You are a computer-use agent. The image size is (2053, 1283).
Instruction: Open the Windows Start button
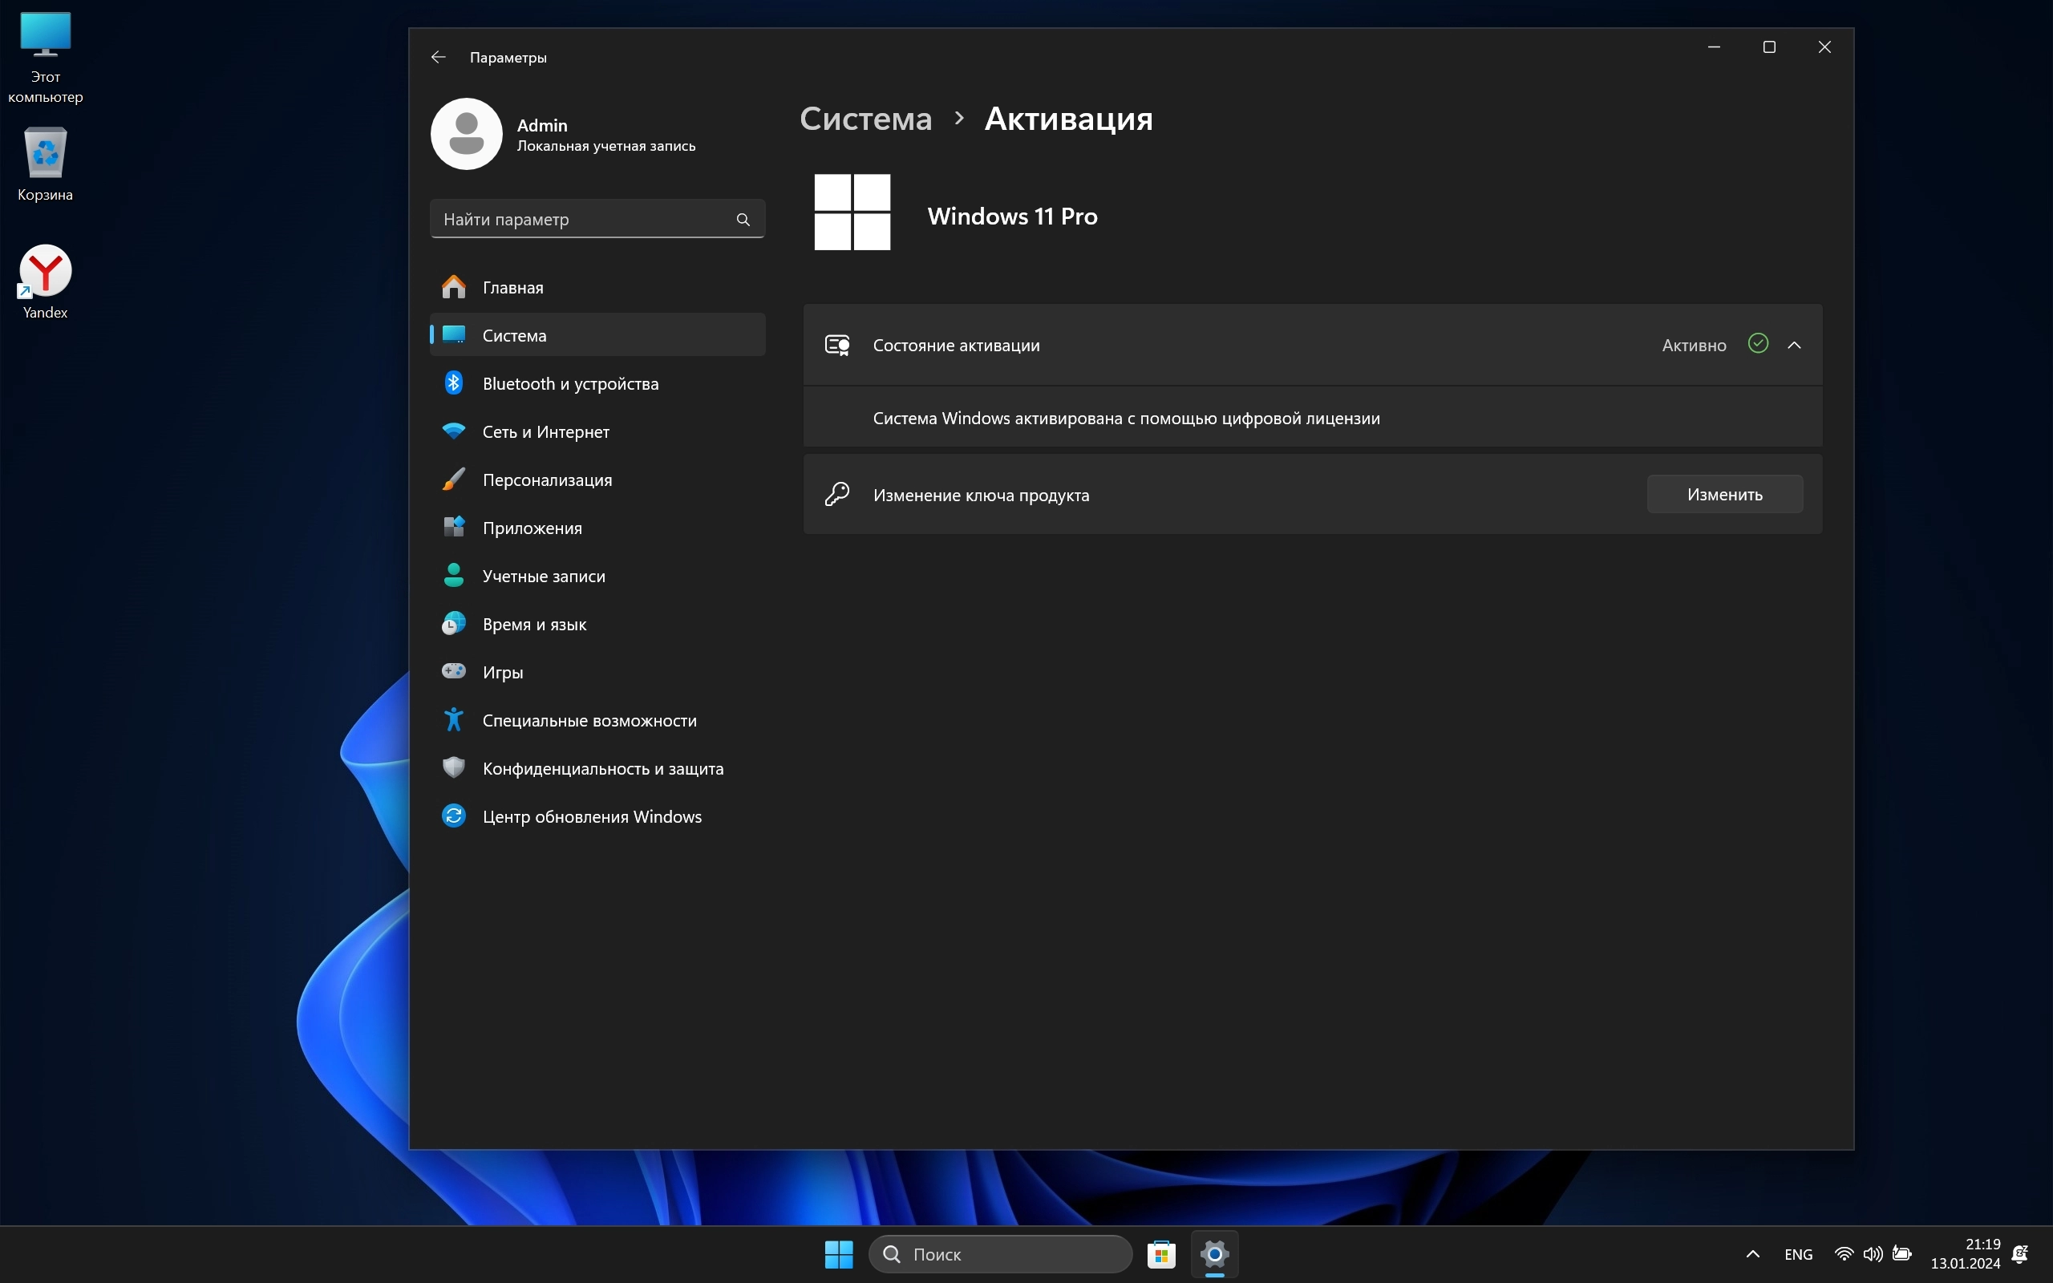pyautogui.click(x=838, y=1254)
